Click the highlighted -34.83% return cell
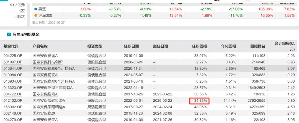The image size is (299, 123). coord(199,101)
